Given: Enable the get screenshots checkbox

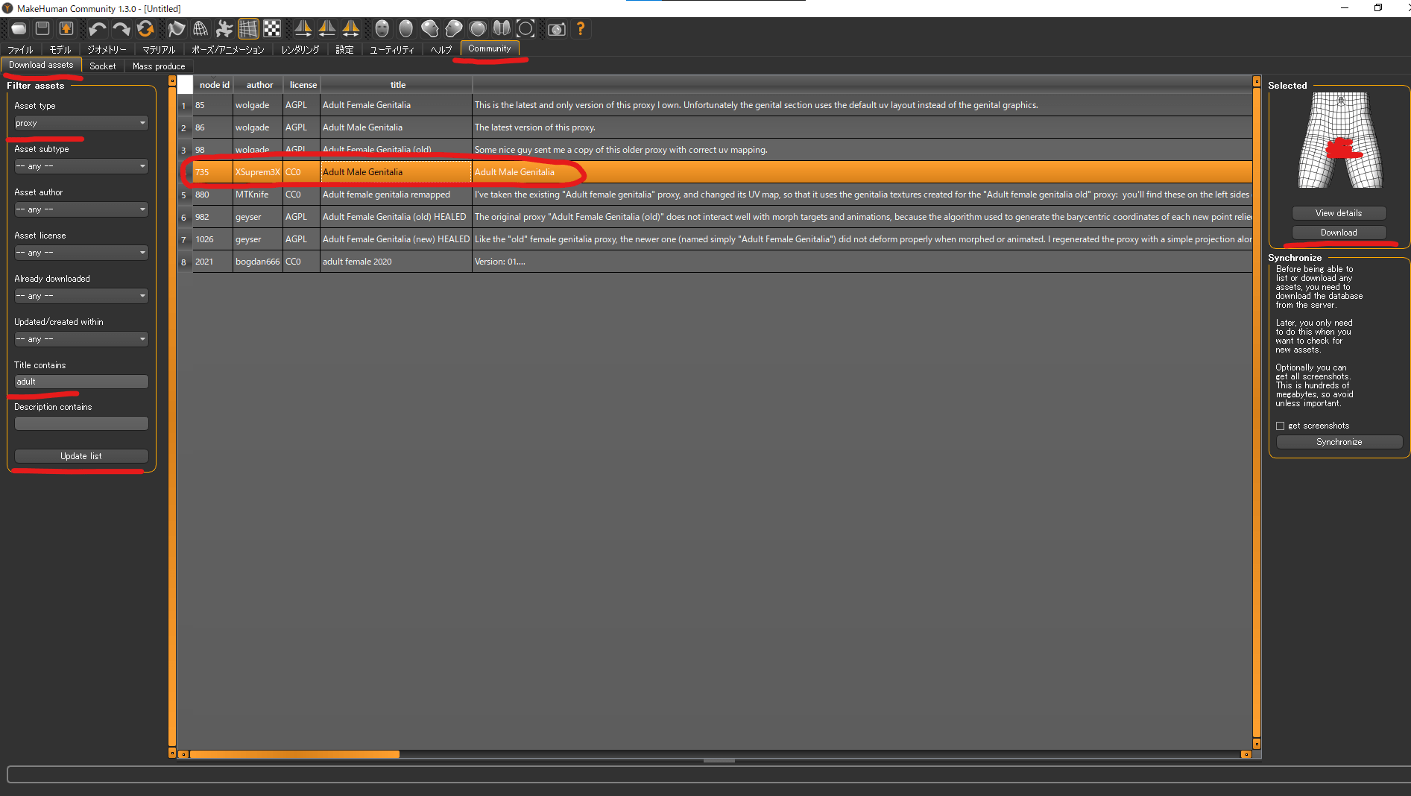Looking at the screenshot, I should click(x=1281, y=426).
